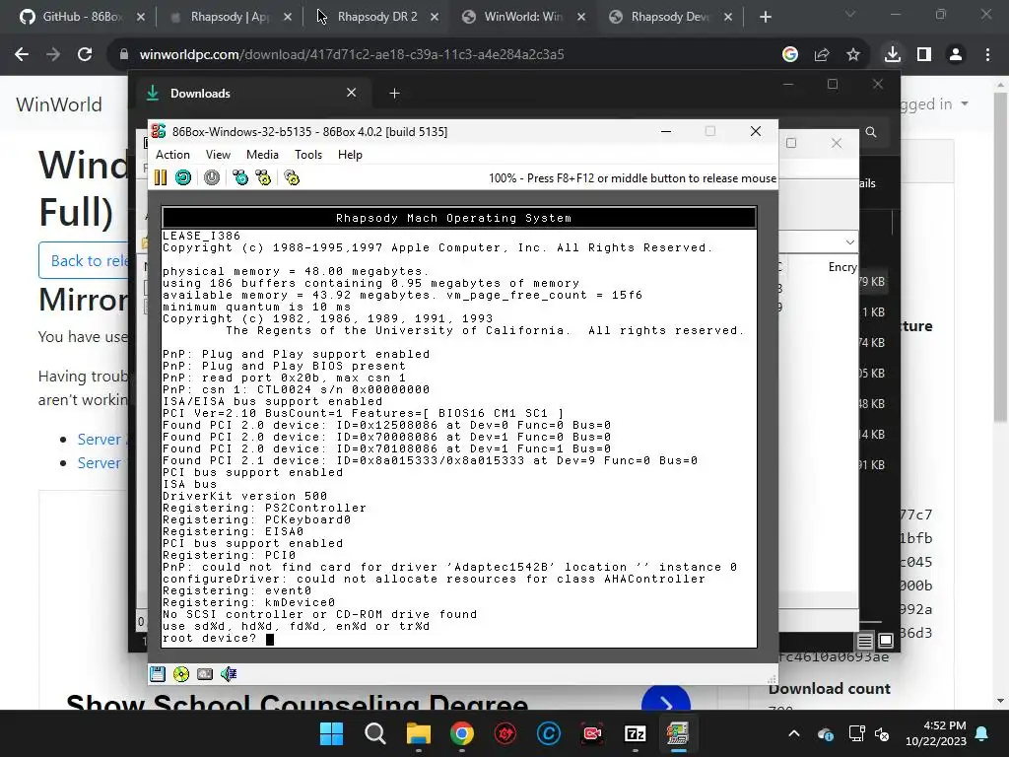
Task: Open the Action menu in 86Box
Action: click(172, 155)
